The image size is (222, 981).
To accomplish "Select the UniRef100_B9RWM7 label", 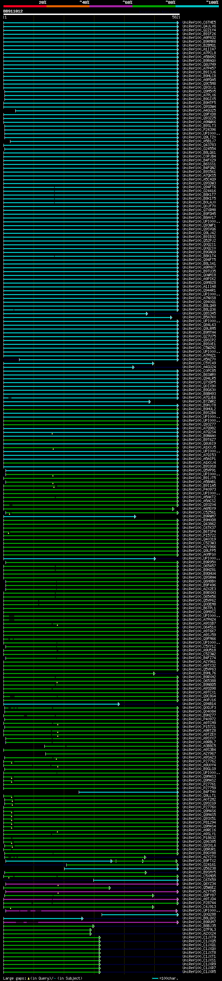I will point(199,516).
